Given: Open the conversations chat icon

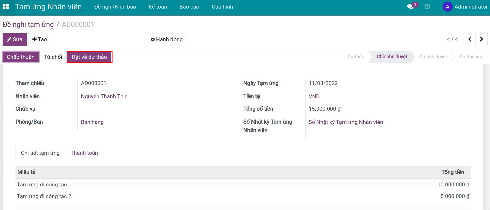Looking at the screenshot, I should pos(410,7).
